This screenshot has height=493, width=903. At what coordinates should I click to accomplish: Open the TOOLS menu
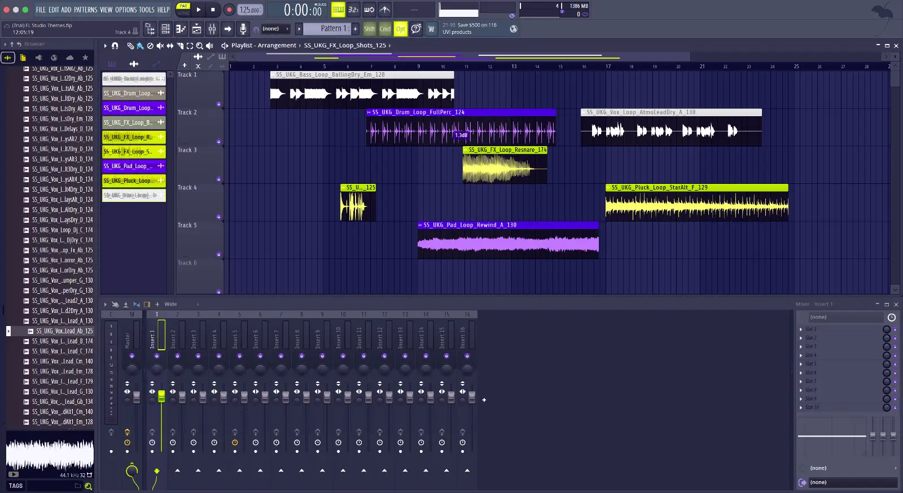coord(147,10)
